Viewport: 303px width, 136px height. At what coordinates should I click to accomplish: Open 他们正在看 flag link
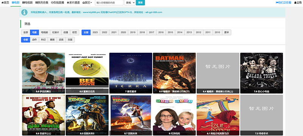click(283, 3)
